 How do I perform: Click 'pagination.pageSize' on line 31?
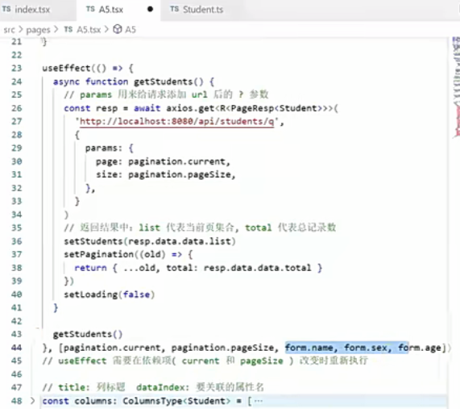click(180, 174)
